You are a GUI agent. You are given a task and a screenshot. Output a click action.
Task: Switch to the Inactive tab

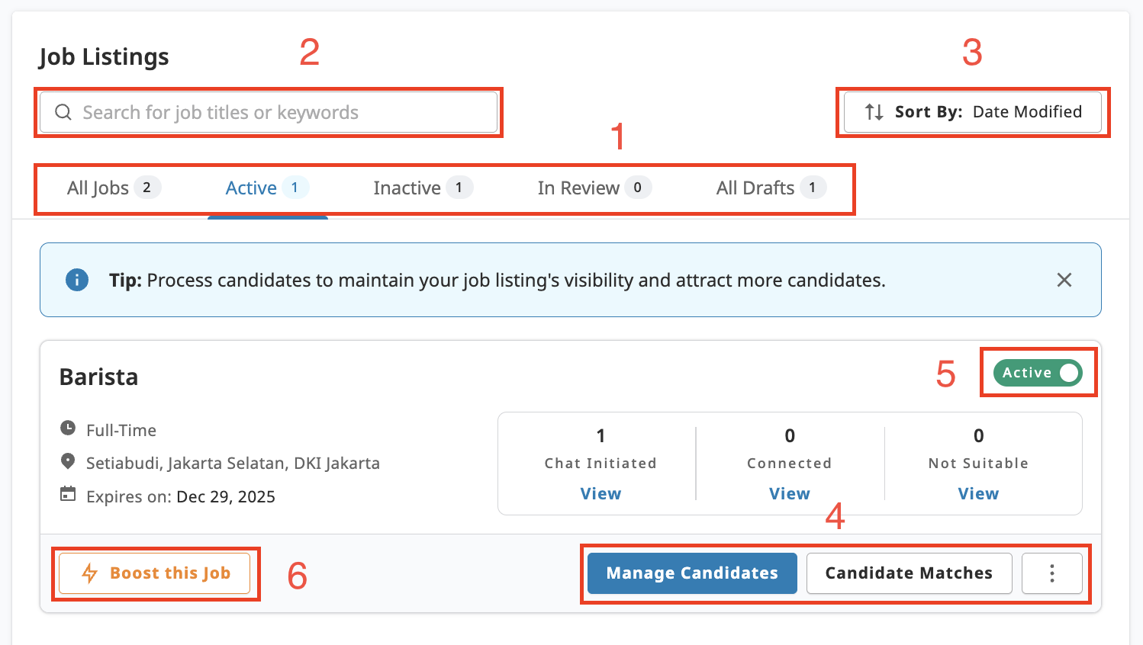[x=408, y=188]
